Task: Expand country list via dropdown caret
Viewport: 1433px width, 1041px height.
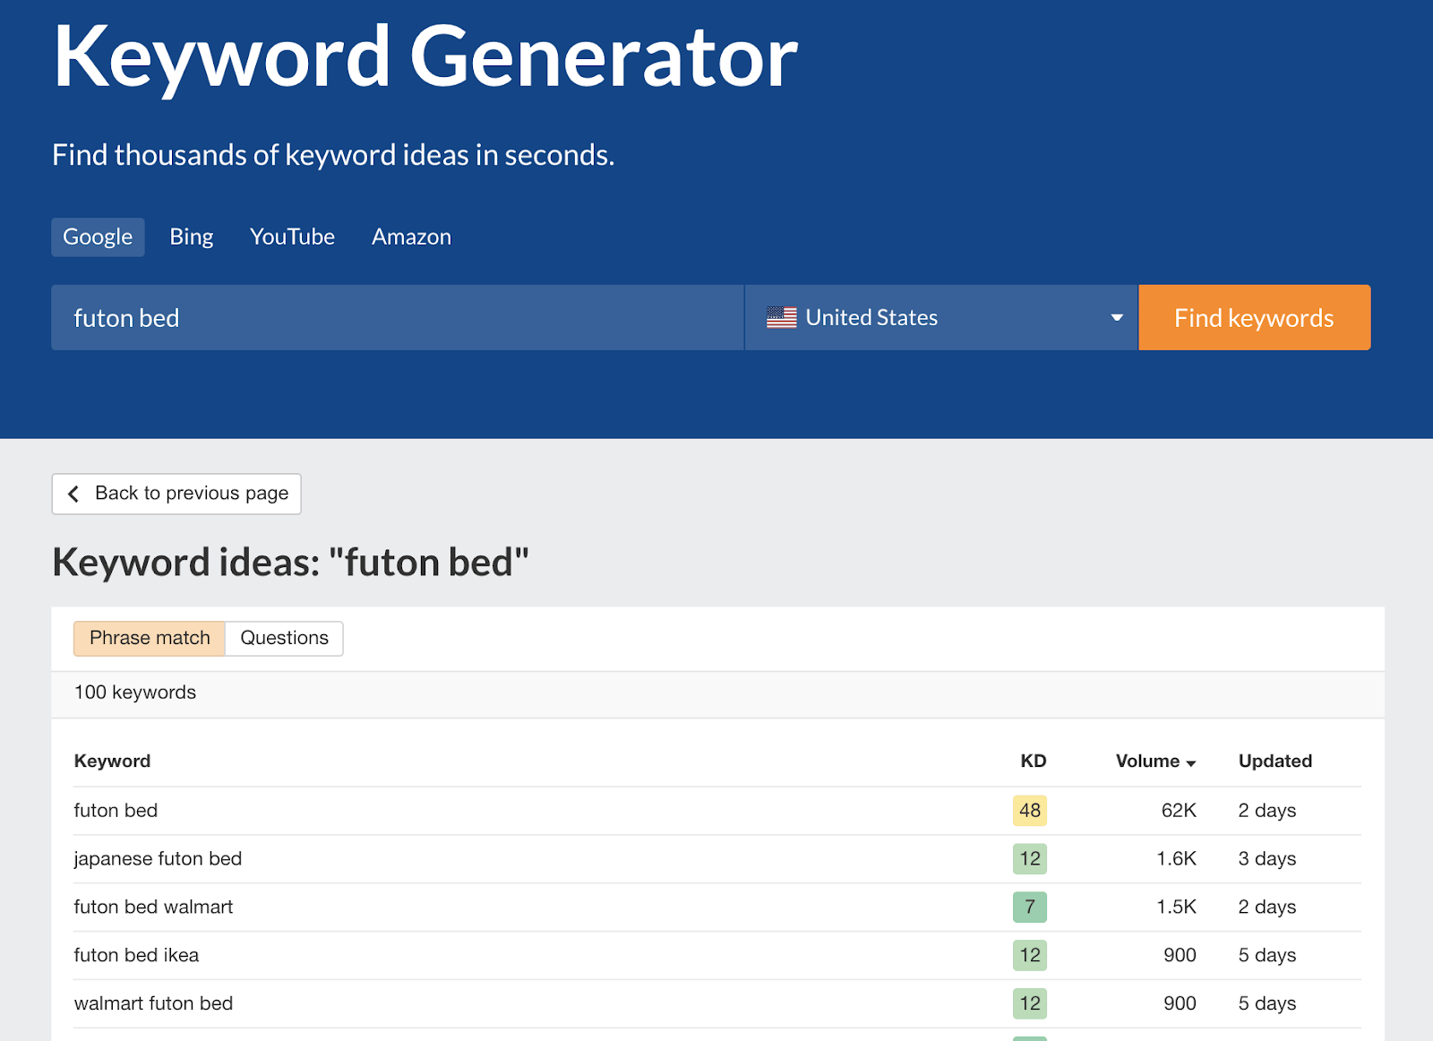Action: [x=1116, y=318]
